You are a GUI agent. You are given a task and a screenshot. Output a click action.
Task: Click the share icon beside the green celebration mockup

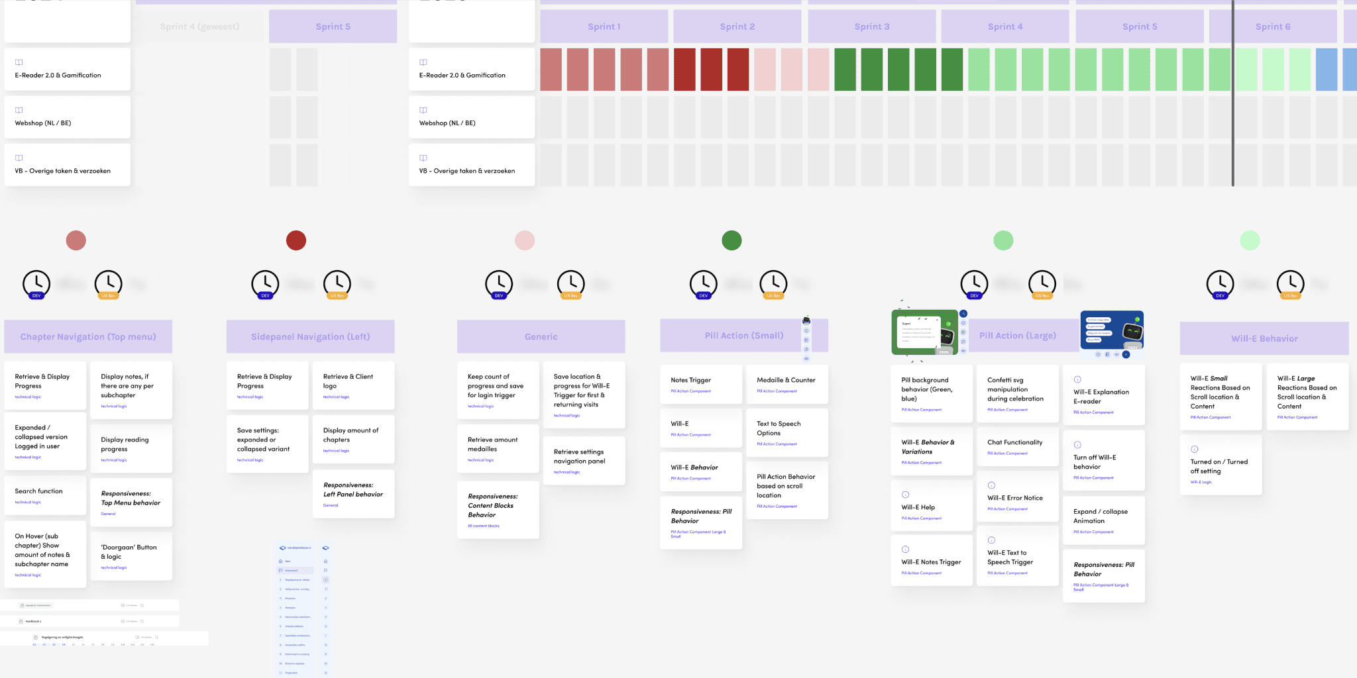click(963, 314)
